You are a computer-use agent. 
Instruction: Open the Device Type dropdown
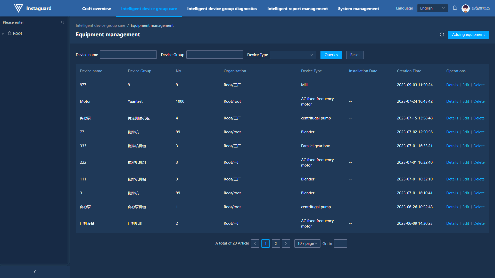coord(293,55)
